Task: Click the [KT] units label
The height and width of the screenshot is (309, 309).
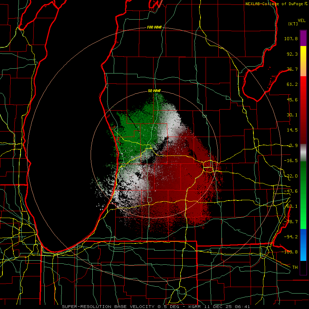Action: click(x=293, y=24)
